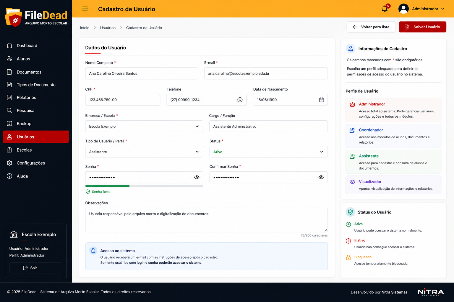This screenshot has height=302, width=454.
Task: Click the password strength bar
Action: (144, 186)
